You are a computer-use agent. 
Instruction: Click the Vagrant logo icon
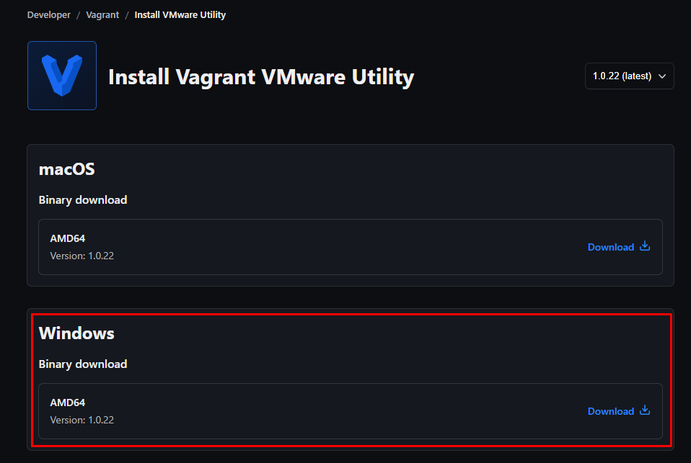(x=61, y=76)
